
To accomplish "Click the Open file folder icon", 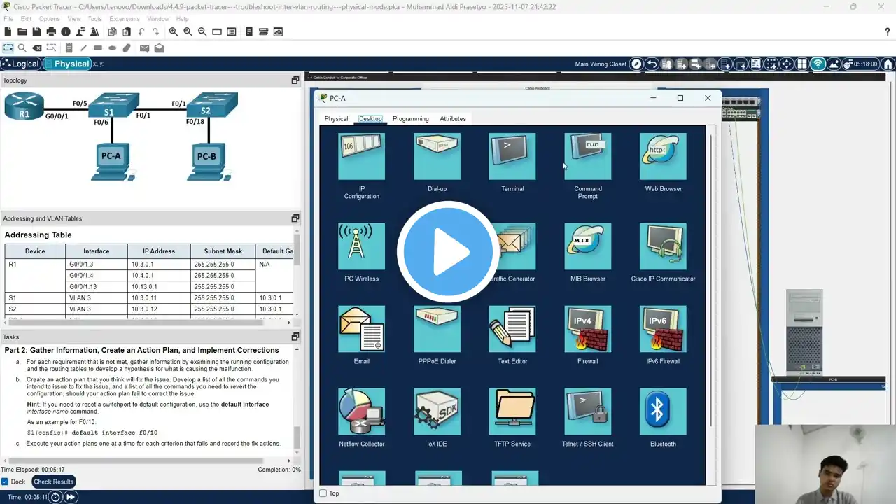I will 22,31.
